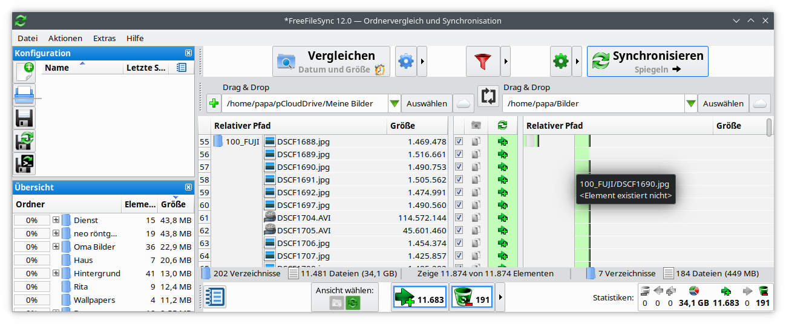Click right Auswählen folder button

[723, 103]
